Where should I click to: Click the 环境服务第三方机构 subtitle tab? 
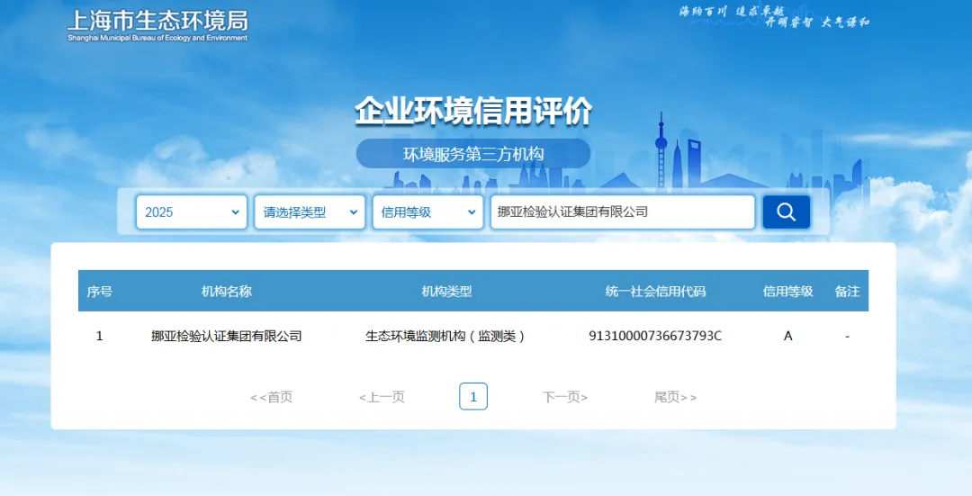[x=473, y=154]
